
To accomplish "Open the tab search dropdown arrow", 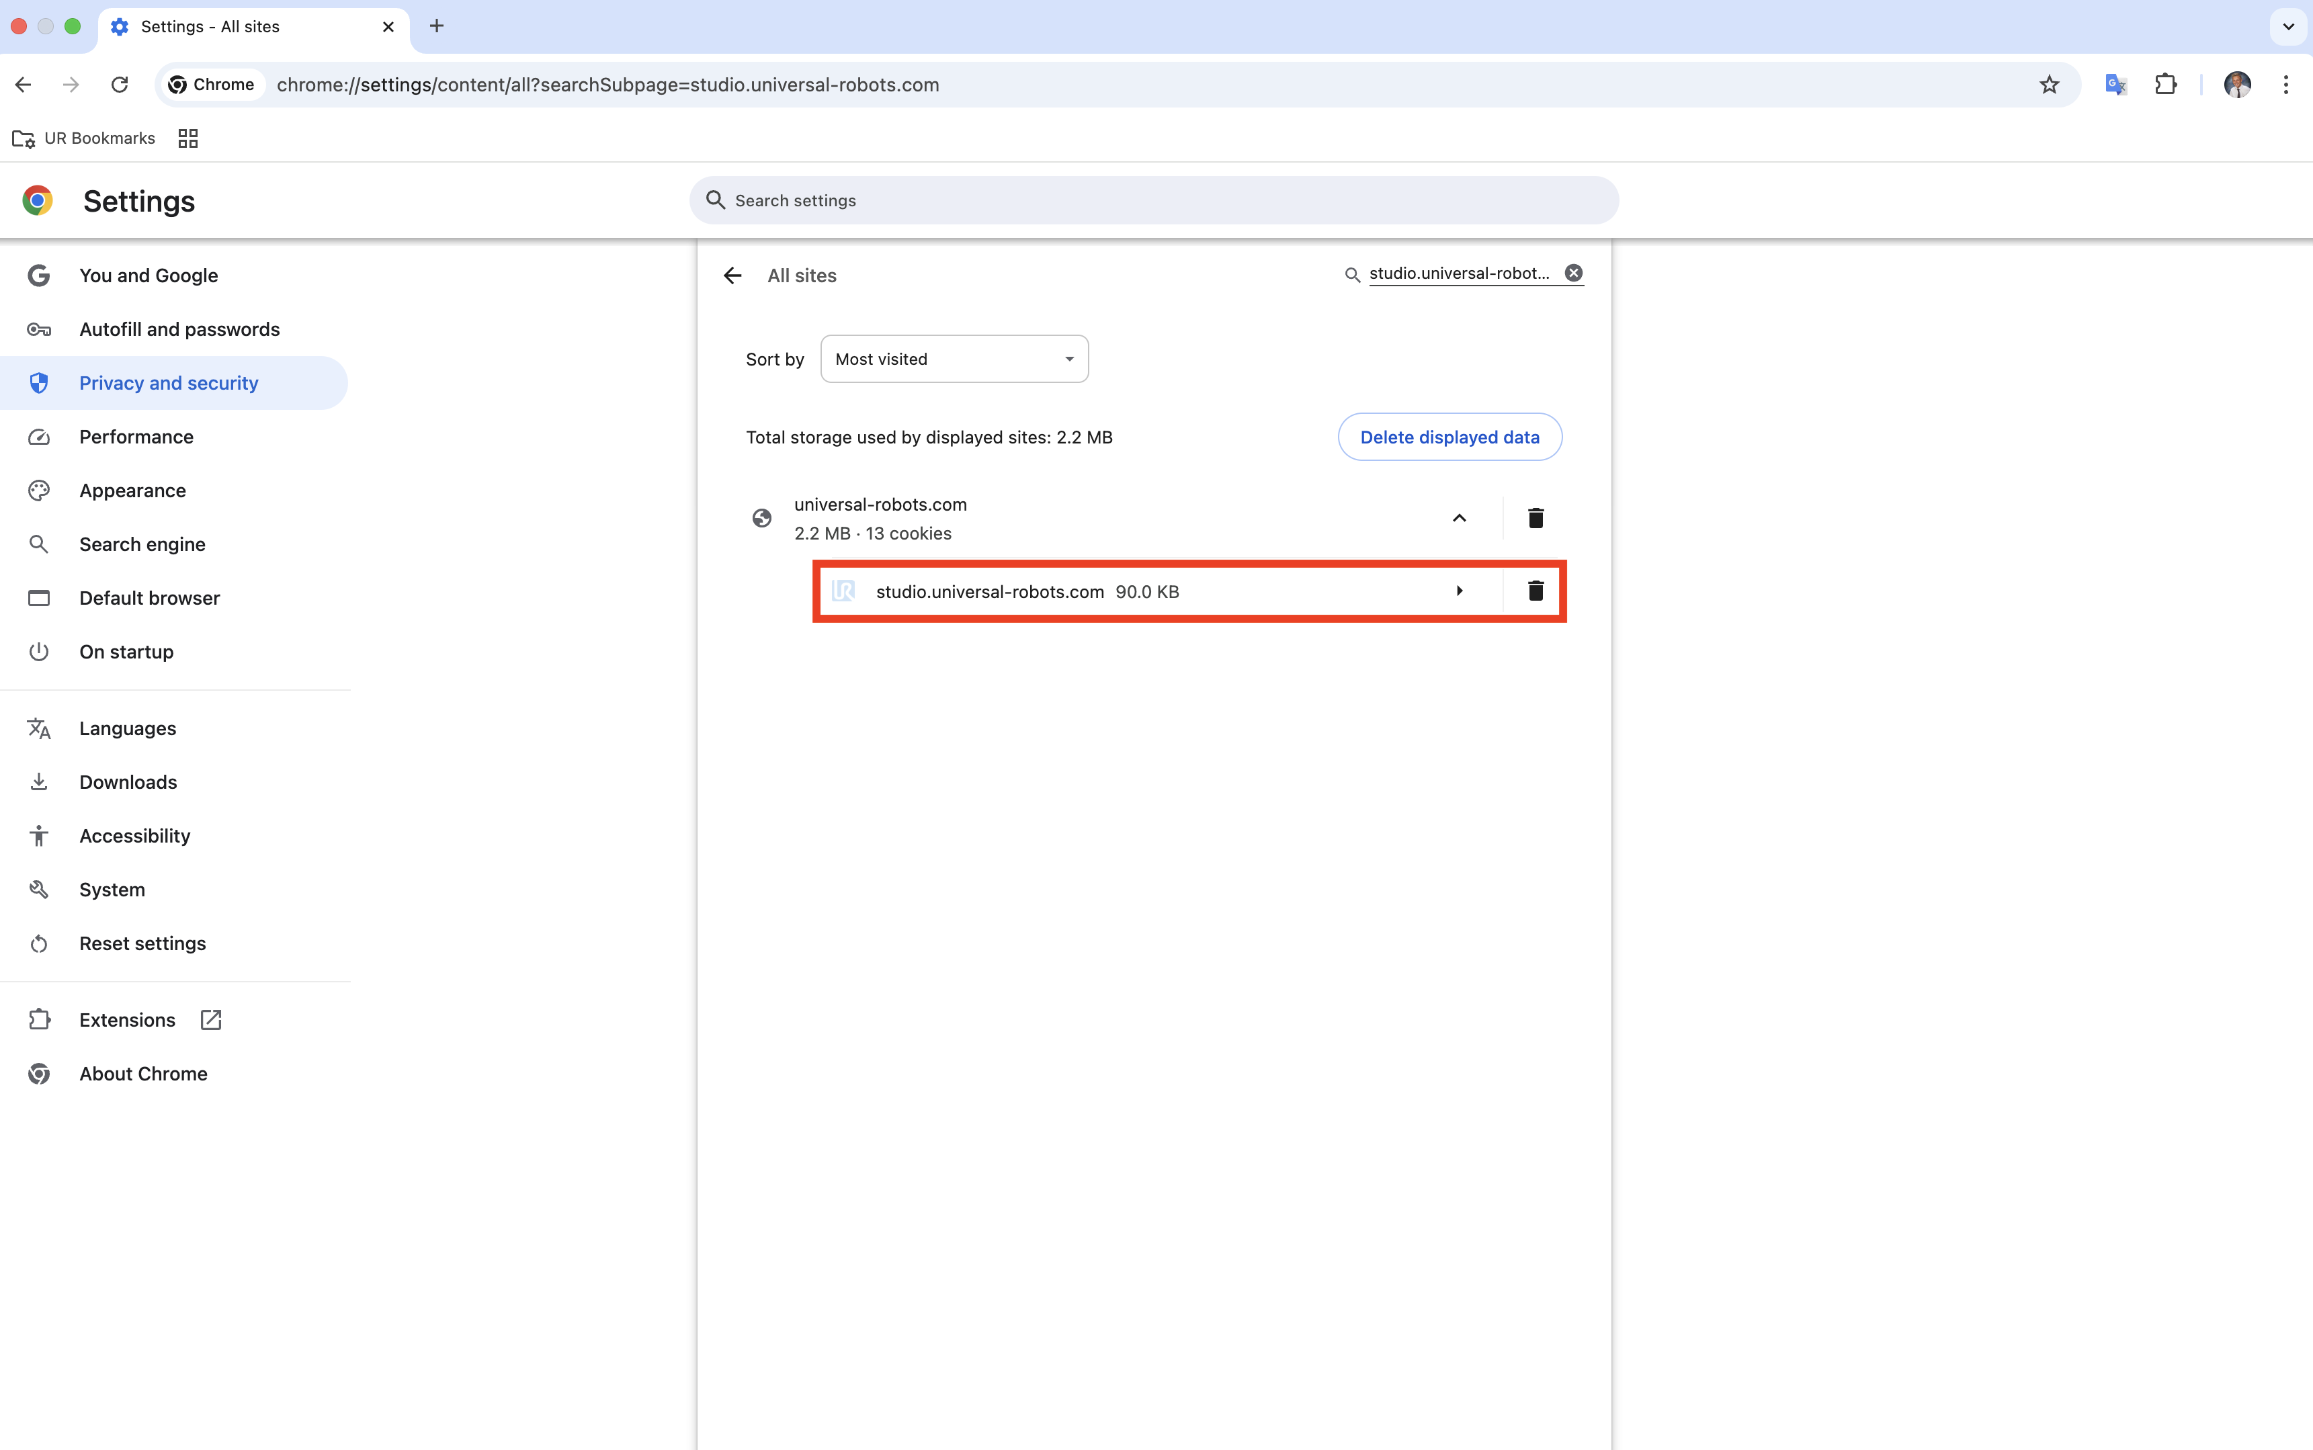I will click(x=2288, y=27).
